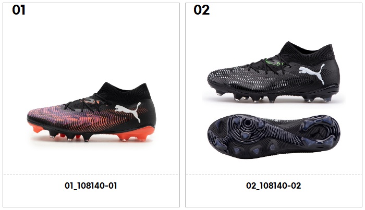Viewport: 365px width, 210px height.
Task: Select the orange and purple boot image
Action: 91,112
